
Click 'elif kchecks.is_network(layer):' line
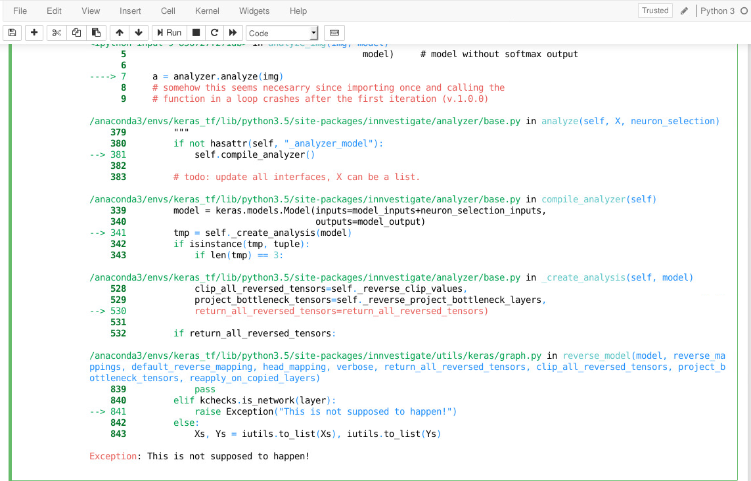point(255,401)
